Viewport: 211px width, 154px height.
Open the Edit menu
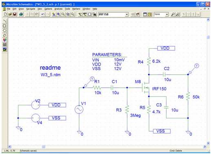pyautogui.click(x=14, y=9)
